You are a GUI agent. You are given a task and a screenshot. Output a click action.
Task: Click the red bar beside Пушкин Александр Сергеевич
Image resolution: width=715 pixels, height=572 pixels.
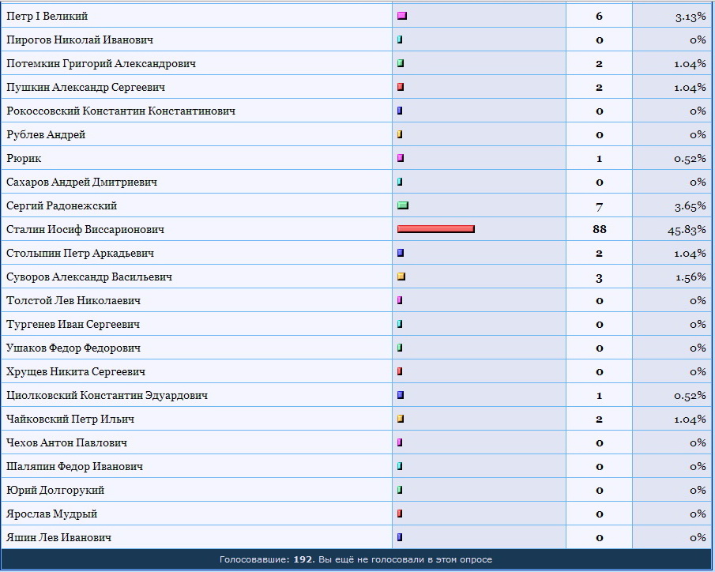[401, 87]
